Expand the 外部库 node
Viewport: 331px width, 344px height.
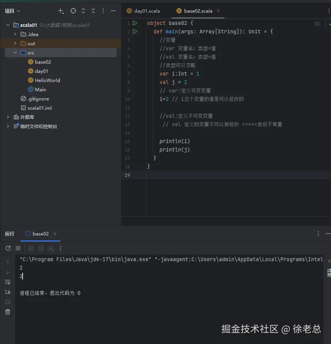8,117
